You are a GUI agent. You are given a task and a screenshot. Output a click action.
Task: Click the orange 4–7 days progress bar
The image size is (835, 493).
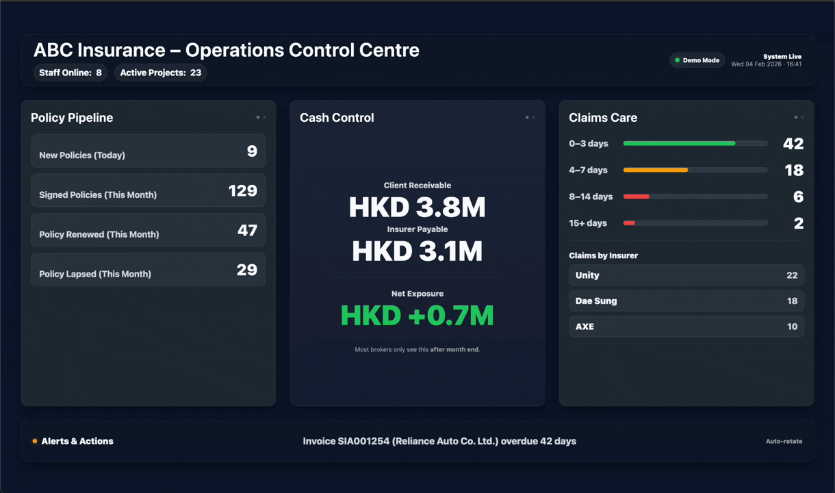(x=655, y=170)
